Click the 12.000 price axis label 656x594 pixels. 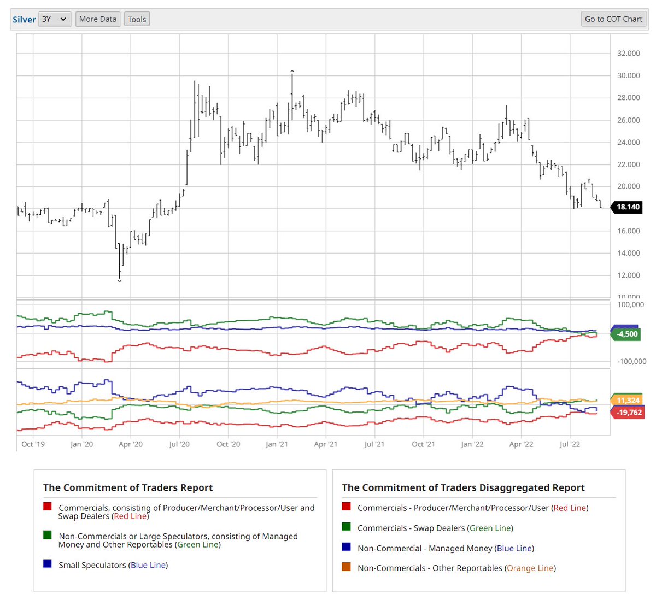629,275
